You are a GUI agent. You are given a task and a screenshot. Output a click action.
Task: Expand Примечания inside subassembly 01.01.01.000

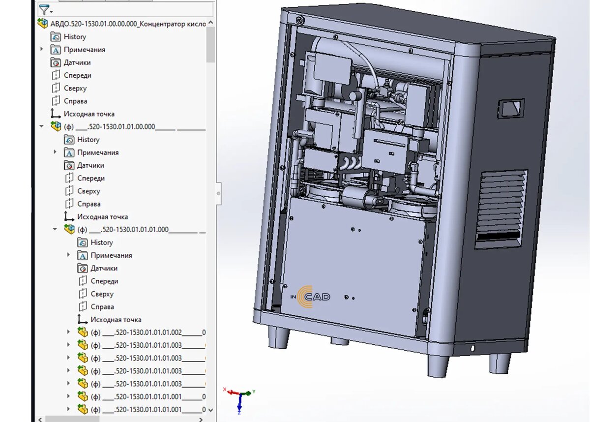(68, 255)
